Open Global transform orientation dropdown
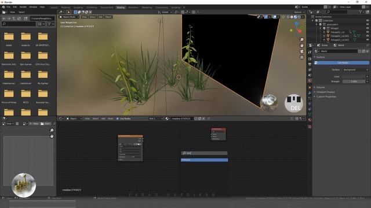The height and width of the screenshot is (208, 371). (165, 12)
